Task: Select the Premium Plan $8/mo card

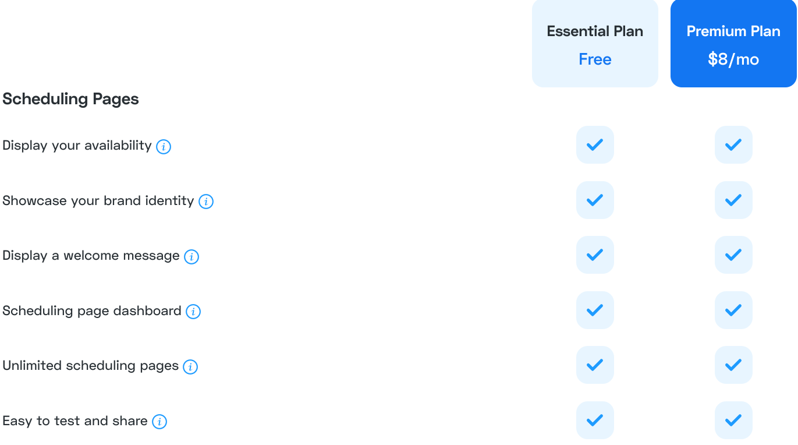Action: point(733,44)
